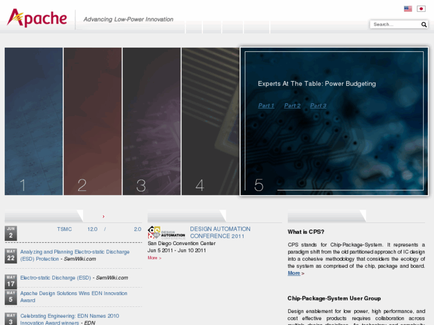Open the TSMC 12.0 news item
Image resolution: width=434 pixels, height=325 pixels.
[x=99, y=230]
